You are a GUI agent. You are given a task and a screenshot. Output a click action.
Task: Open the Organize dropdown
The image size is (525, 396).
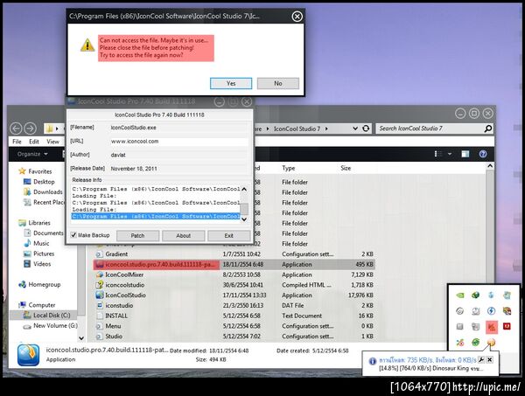pos(32,154)
